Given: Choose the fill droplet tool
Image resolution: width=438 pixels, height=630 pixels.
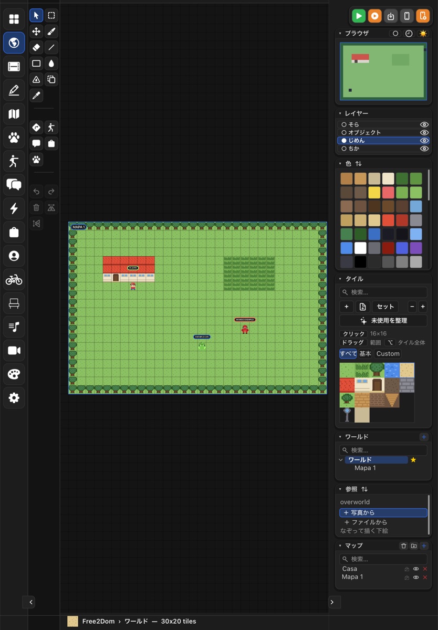Looking at the screenshot, I should point(51,64).
